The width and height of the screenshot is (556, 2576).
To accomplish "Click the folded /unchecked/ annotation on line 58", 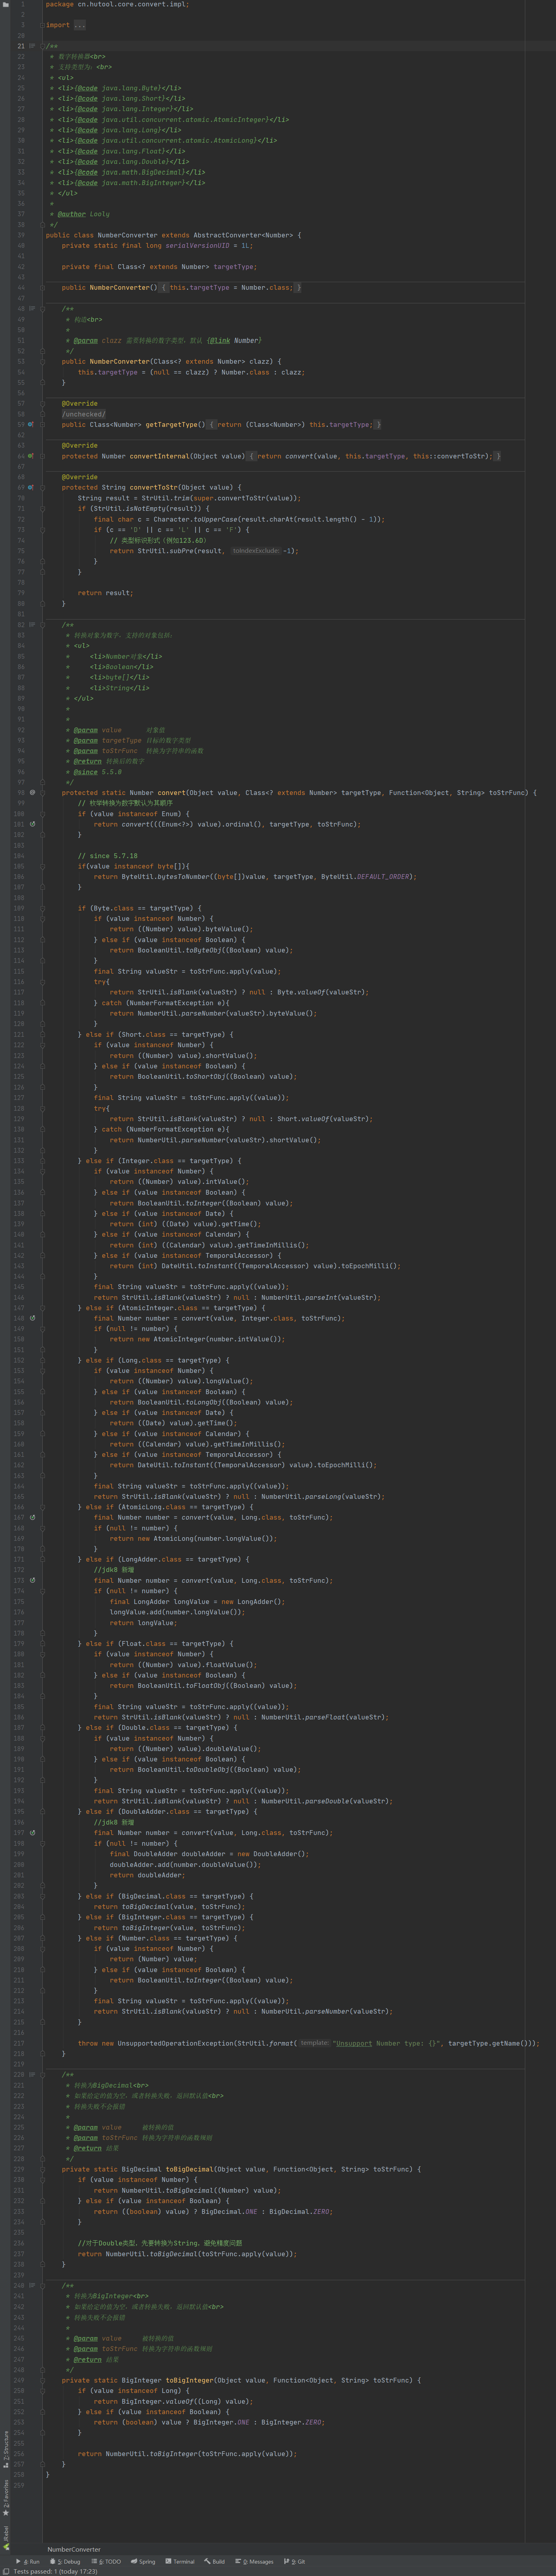I will pos(84,414).
